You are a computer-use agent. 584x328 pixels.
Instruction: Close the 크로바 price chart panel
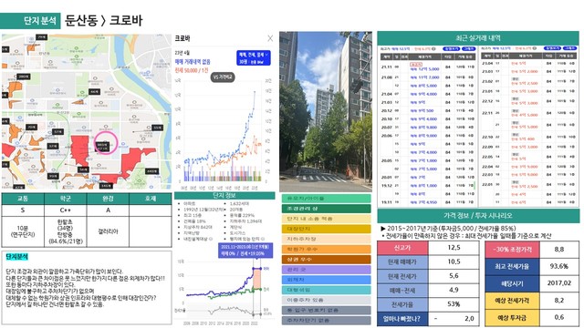pyautogui.click(x=270, y=38)
